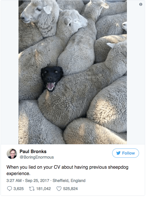Open the Paul Bronks display name link
148x197 pixels.
tap(33, 152)
